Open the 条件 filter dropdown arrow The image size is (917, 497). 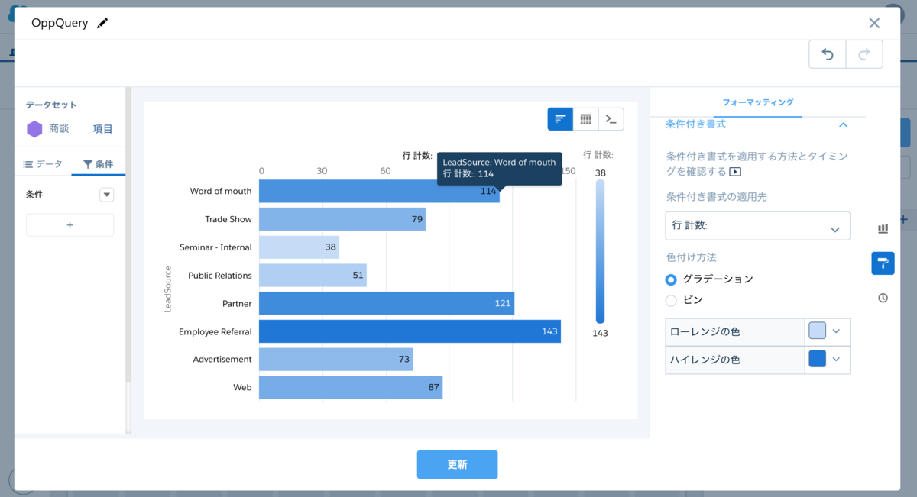107,195
